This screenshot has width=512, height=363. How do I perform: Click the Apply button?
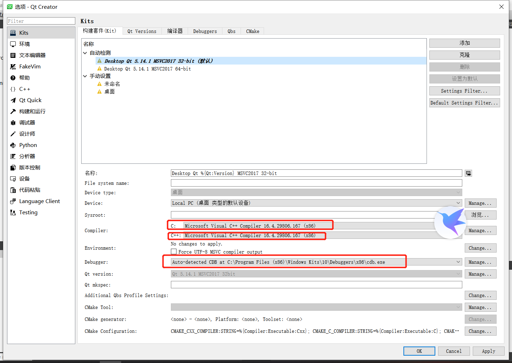pos(489,351)
